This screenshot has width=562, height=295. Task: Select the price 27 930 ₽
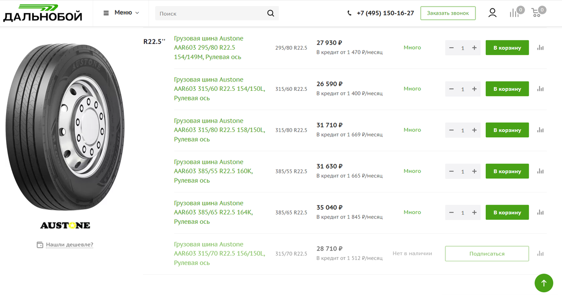(x=330, y=43)
